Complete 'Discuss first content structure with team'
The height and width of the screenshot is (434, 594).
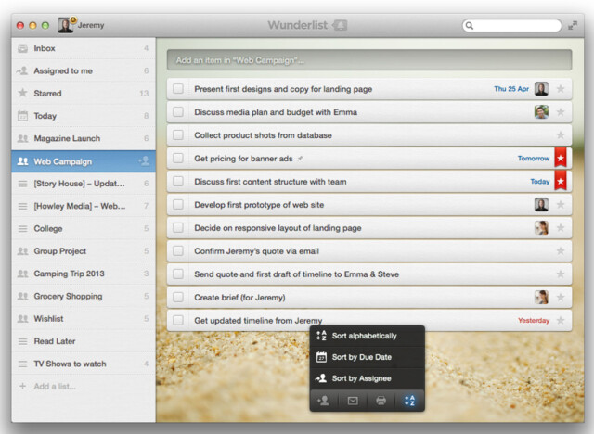178,181
